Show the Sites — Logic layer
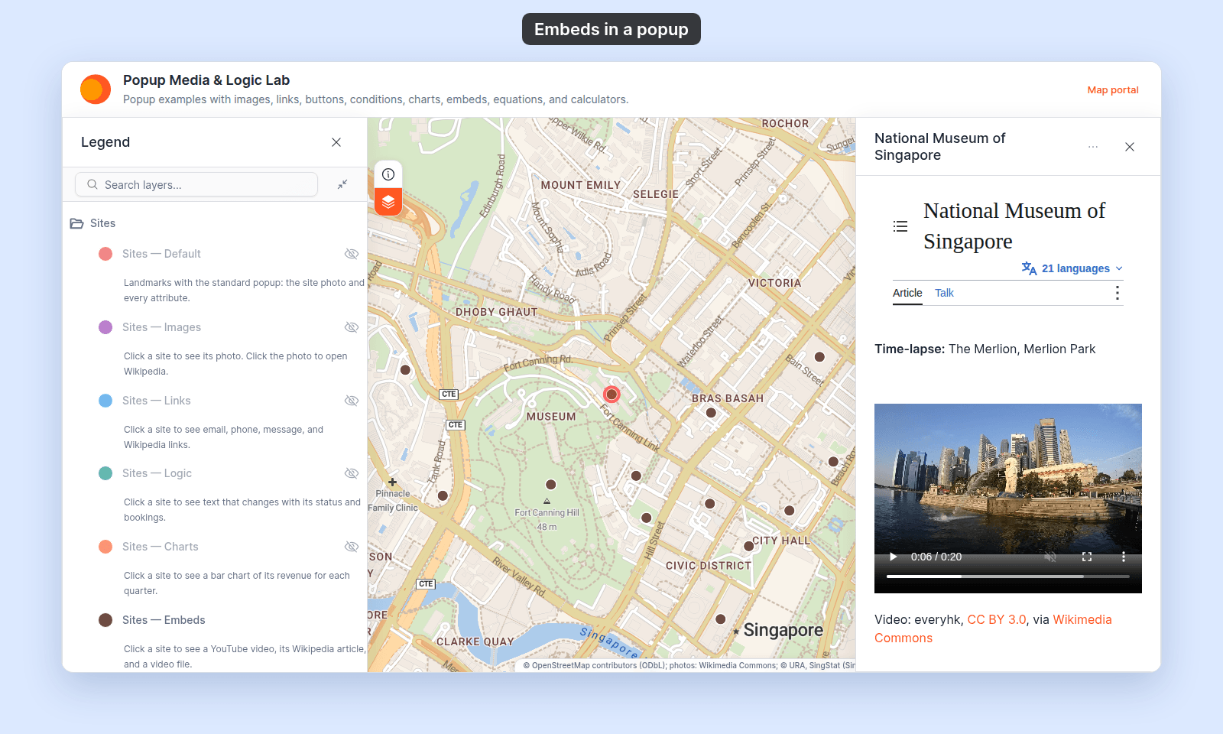Image resolution: width=1223 pixels, height=734 pixels. click(352, 473)
